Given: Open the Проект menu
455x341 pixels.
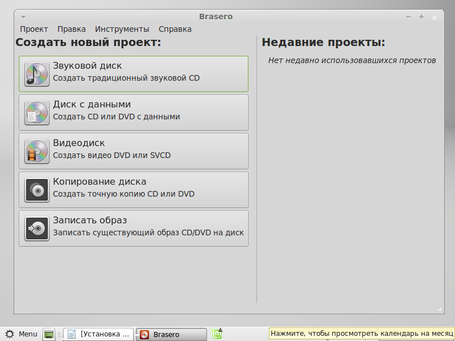Looking at the screenshot, I should (34, 30).
